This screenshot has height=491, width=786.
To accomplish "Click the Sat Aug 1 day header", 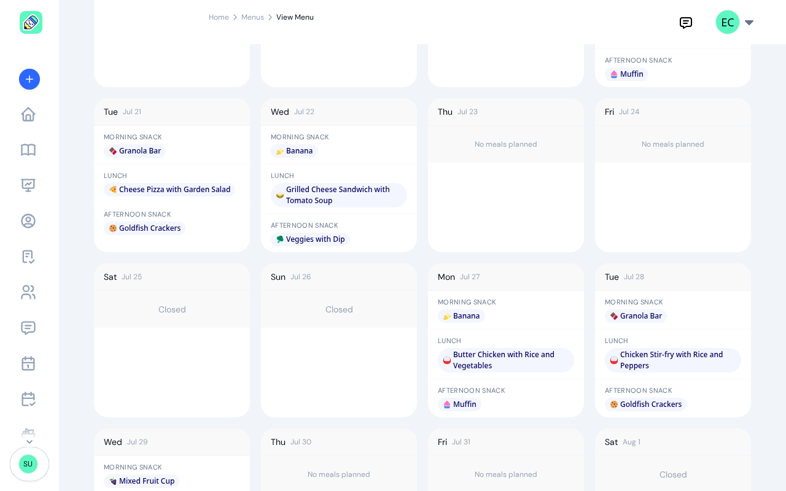I will click(x=673, y=442).
